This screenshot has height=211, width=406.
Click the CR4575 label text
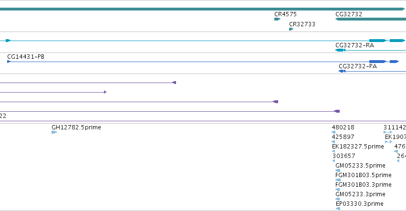tap(285, 14)
